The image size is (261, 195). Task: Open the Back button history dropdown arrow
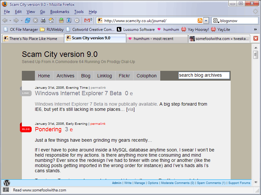[x=10, y=21]
